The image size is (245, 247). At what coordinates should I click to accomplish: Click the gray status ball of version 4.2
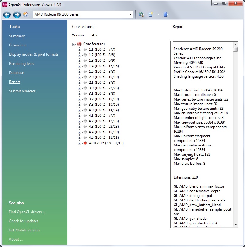point(85,121)
